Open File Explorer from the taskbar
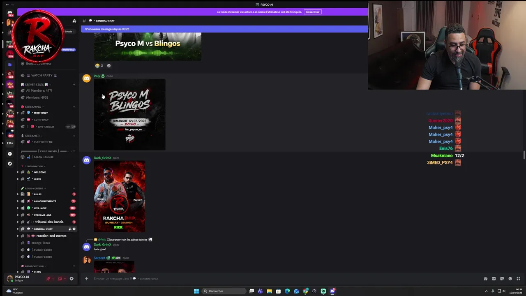The width and height of the screenshot is (526, 296). coord(269,291)
